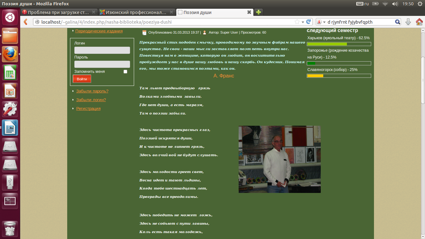Open keyboard layout ru indicator
The image size is (425, 239).
coord(362,4)
